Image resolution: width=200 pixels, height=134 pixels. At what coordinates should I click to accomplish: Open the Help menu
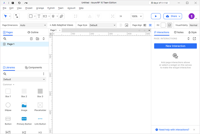pyautogui.click(x=81, y=8)
